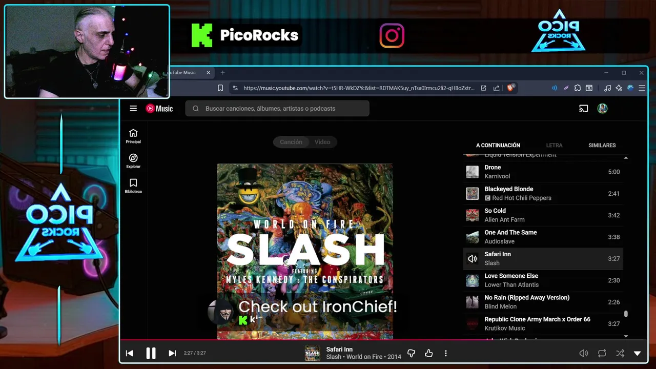Select the A CONTINUACIÓN tab
This screenshot has height=369, width=656.
(x=498, y=145)
